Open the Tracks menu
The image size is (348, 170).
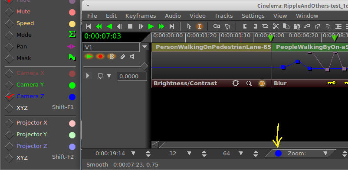[x=223, y=16]
